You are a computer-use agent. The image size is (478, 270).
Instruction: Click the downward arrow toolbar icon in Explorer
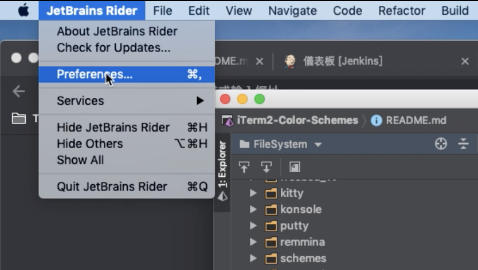click(x=267, y=167)
